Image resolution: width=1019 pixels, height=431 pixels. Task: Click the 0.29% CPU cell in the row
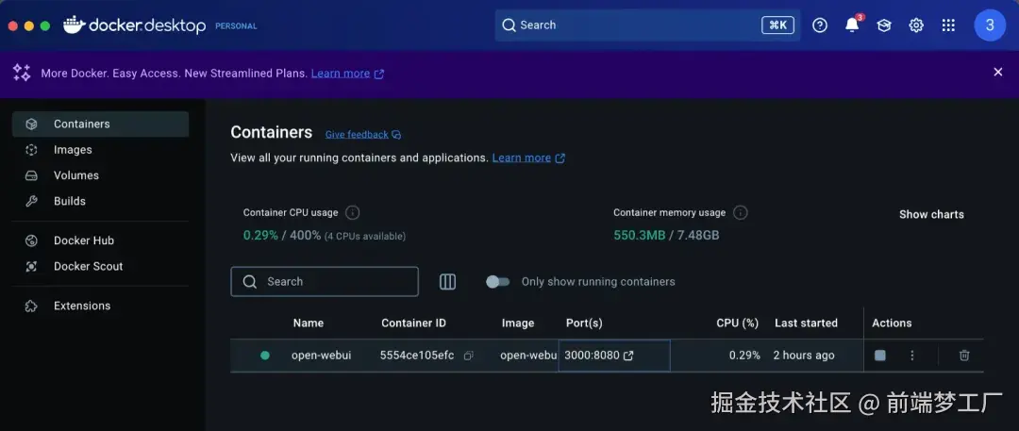744,356
